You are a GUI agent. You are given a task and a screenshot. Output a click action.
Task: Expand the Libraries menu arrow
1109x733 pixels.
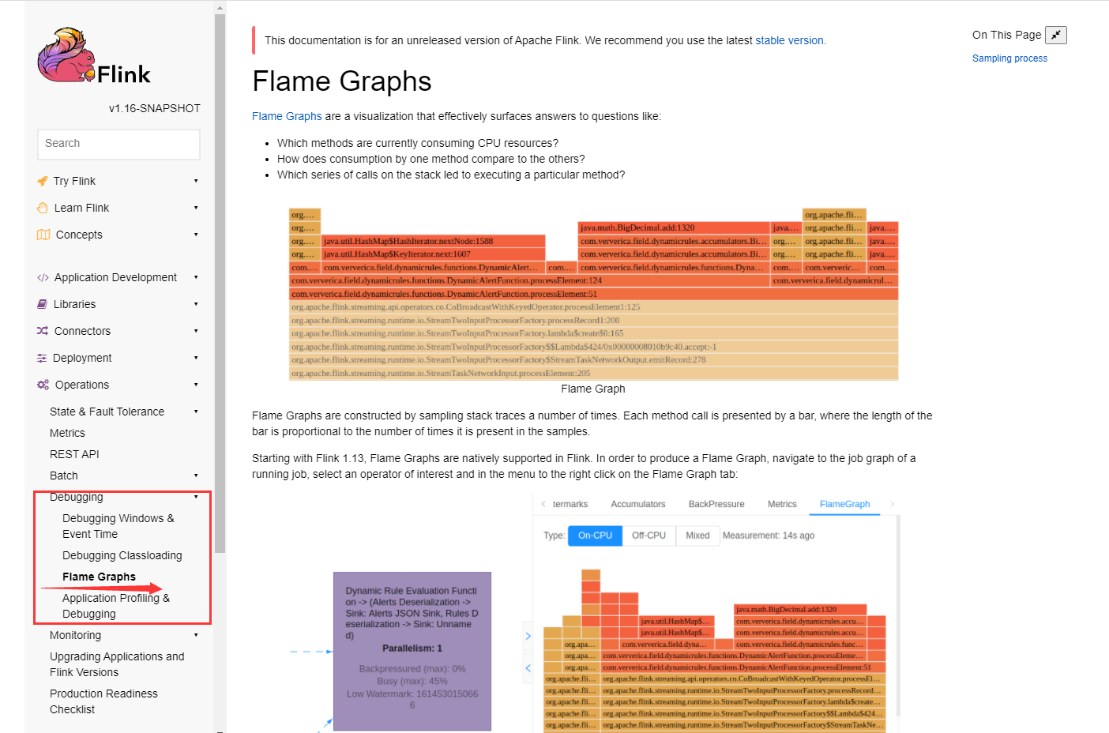point(196,304)
